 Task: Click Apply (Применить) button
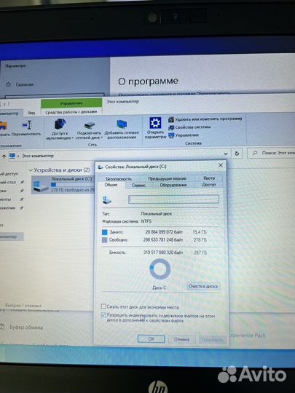click(x=213, y=340)
